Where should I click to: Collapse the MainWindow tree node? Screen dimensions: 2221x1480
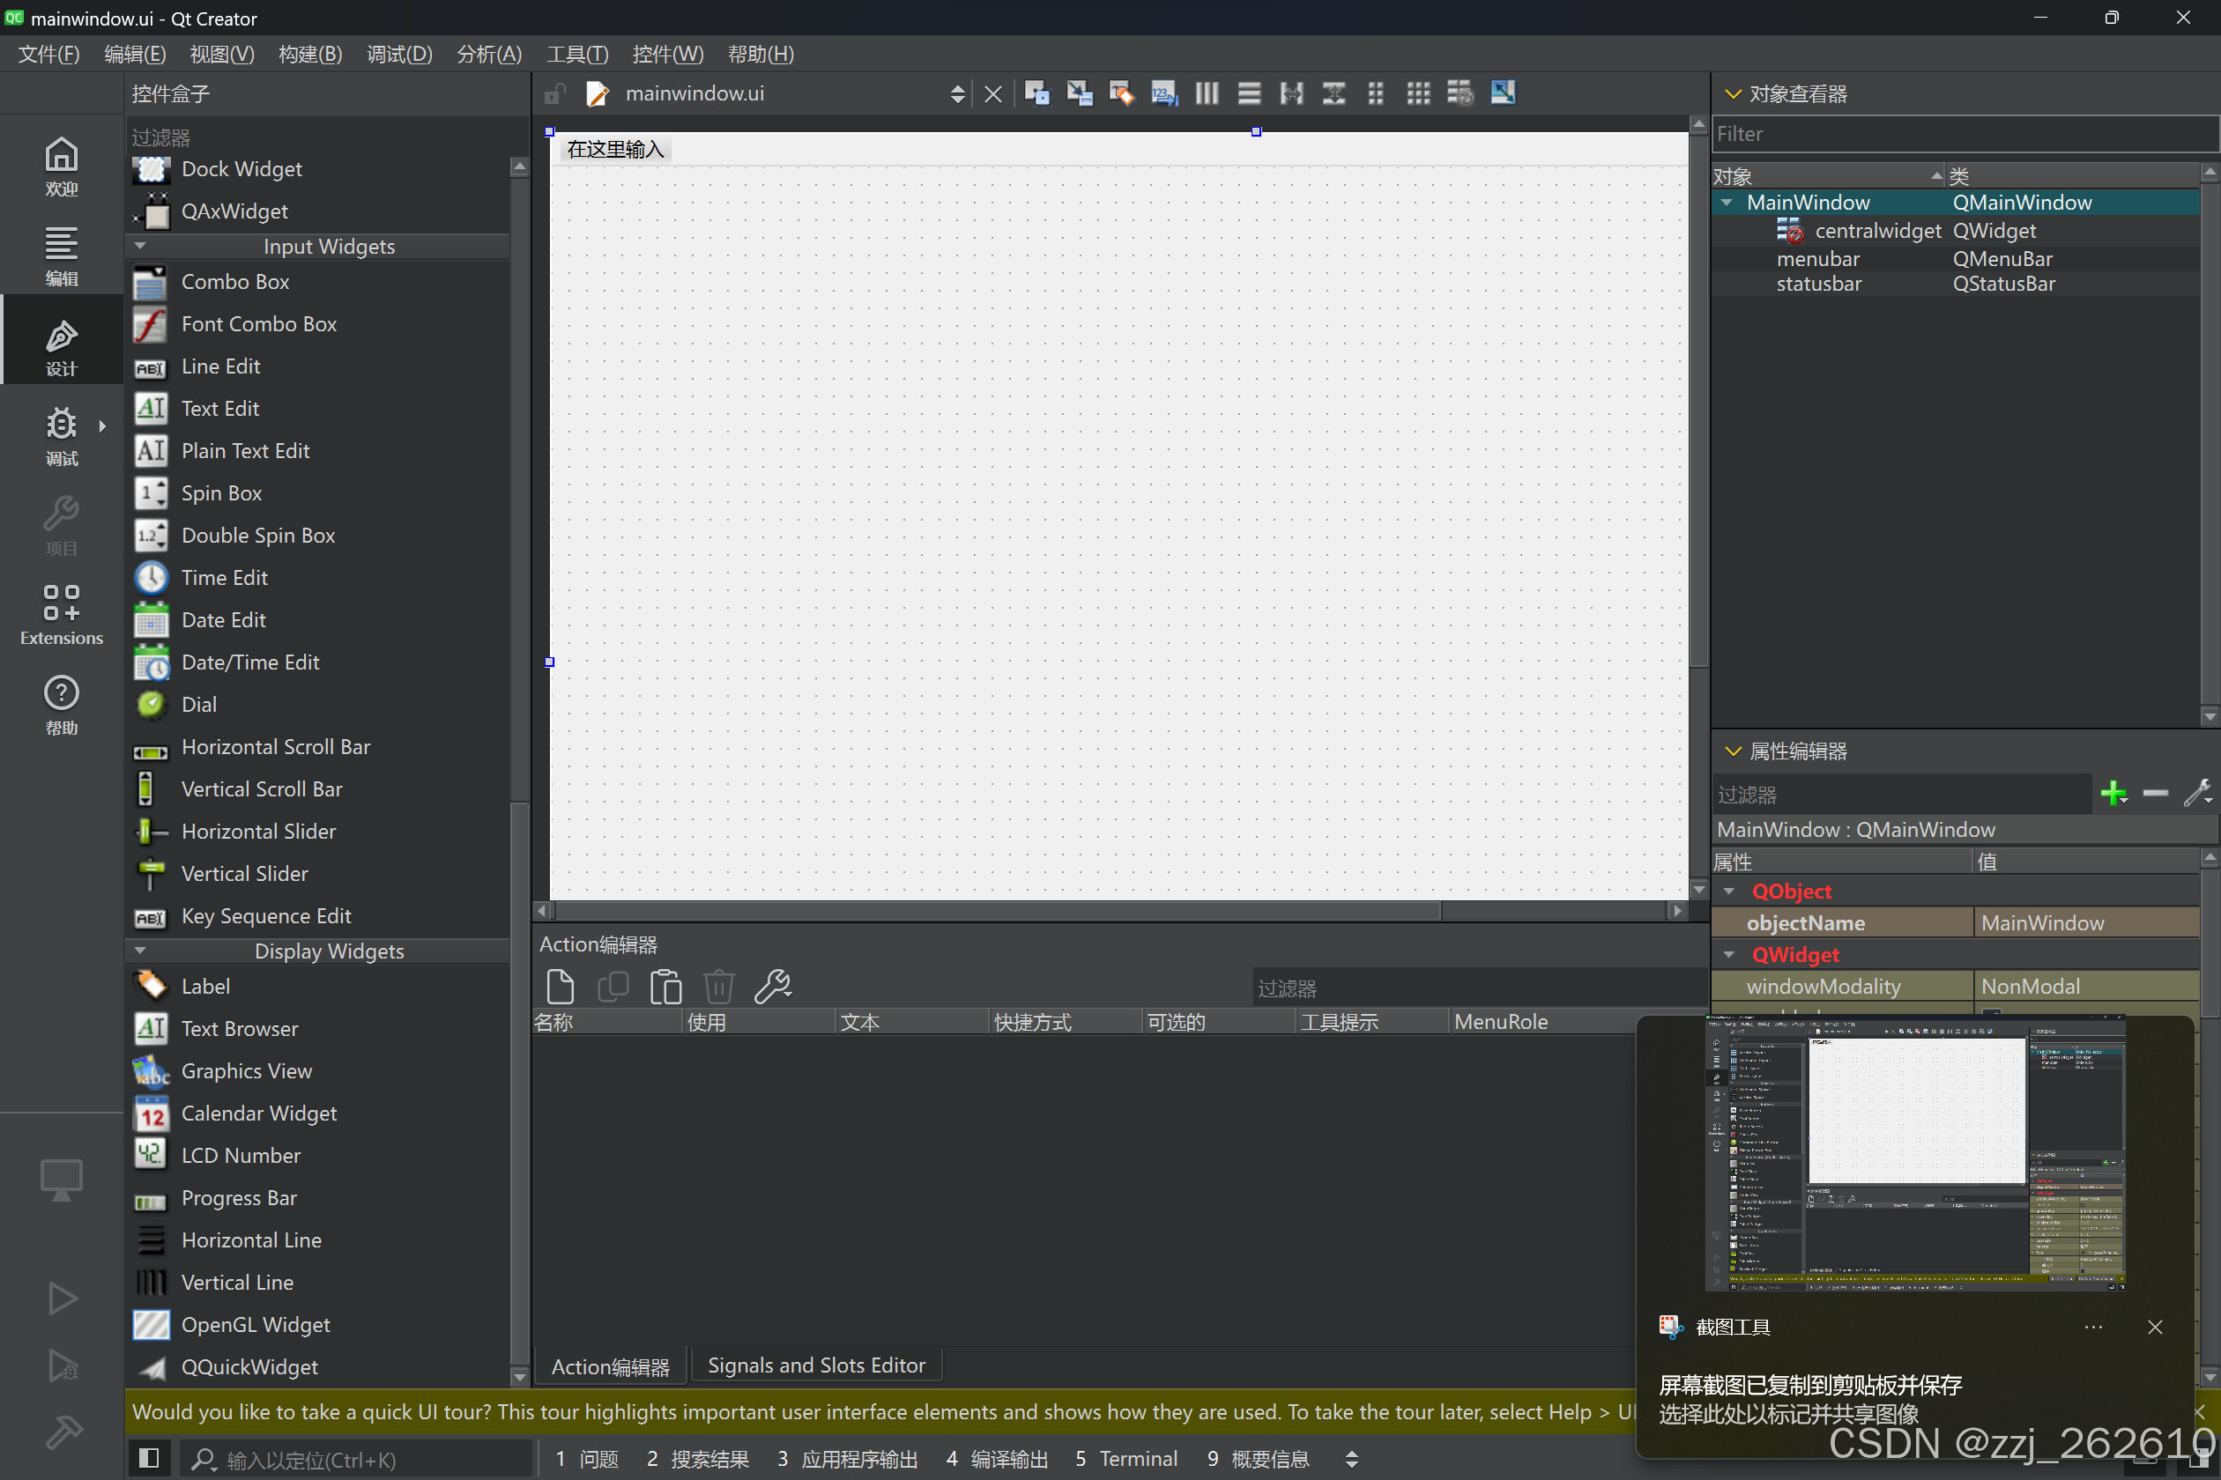click(x=1727, y=202)
